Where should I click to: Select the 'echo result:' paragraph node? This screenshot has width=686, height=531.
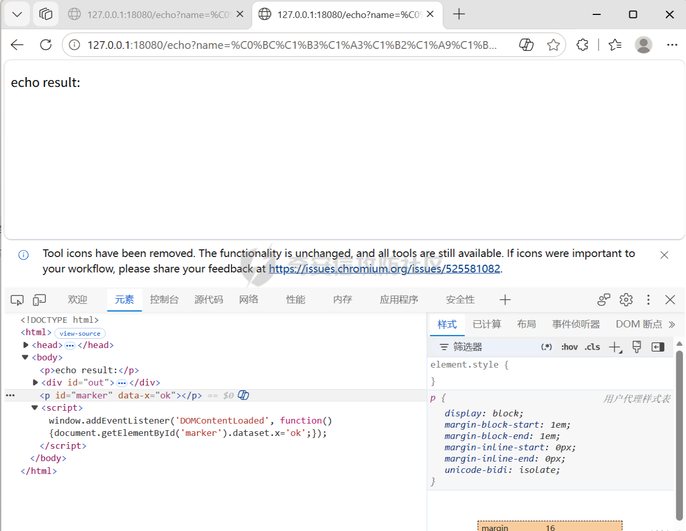click(89, 370)
